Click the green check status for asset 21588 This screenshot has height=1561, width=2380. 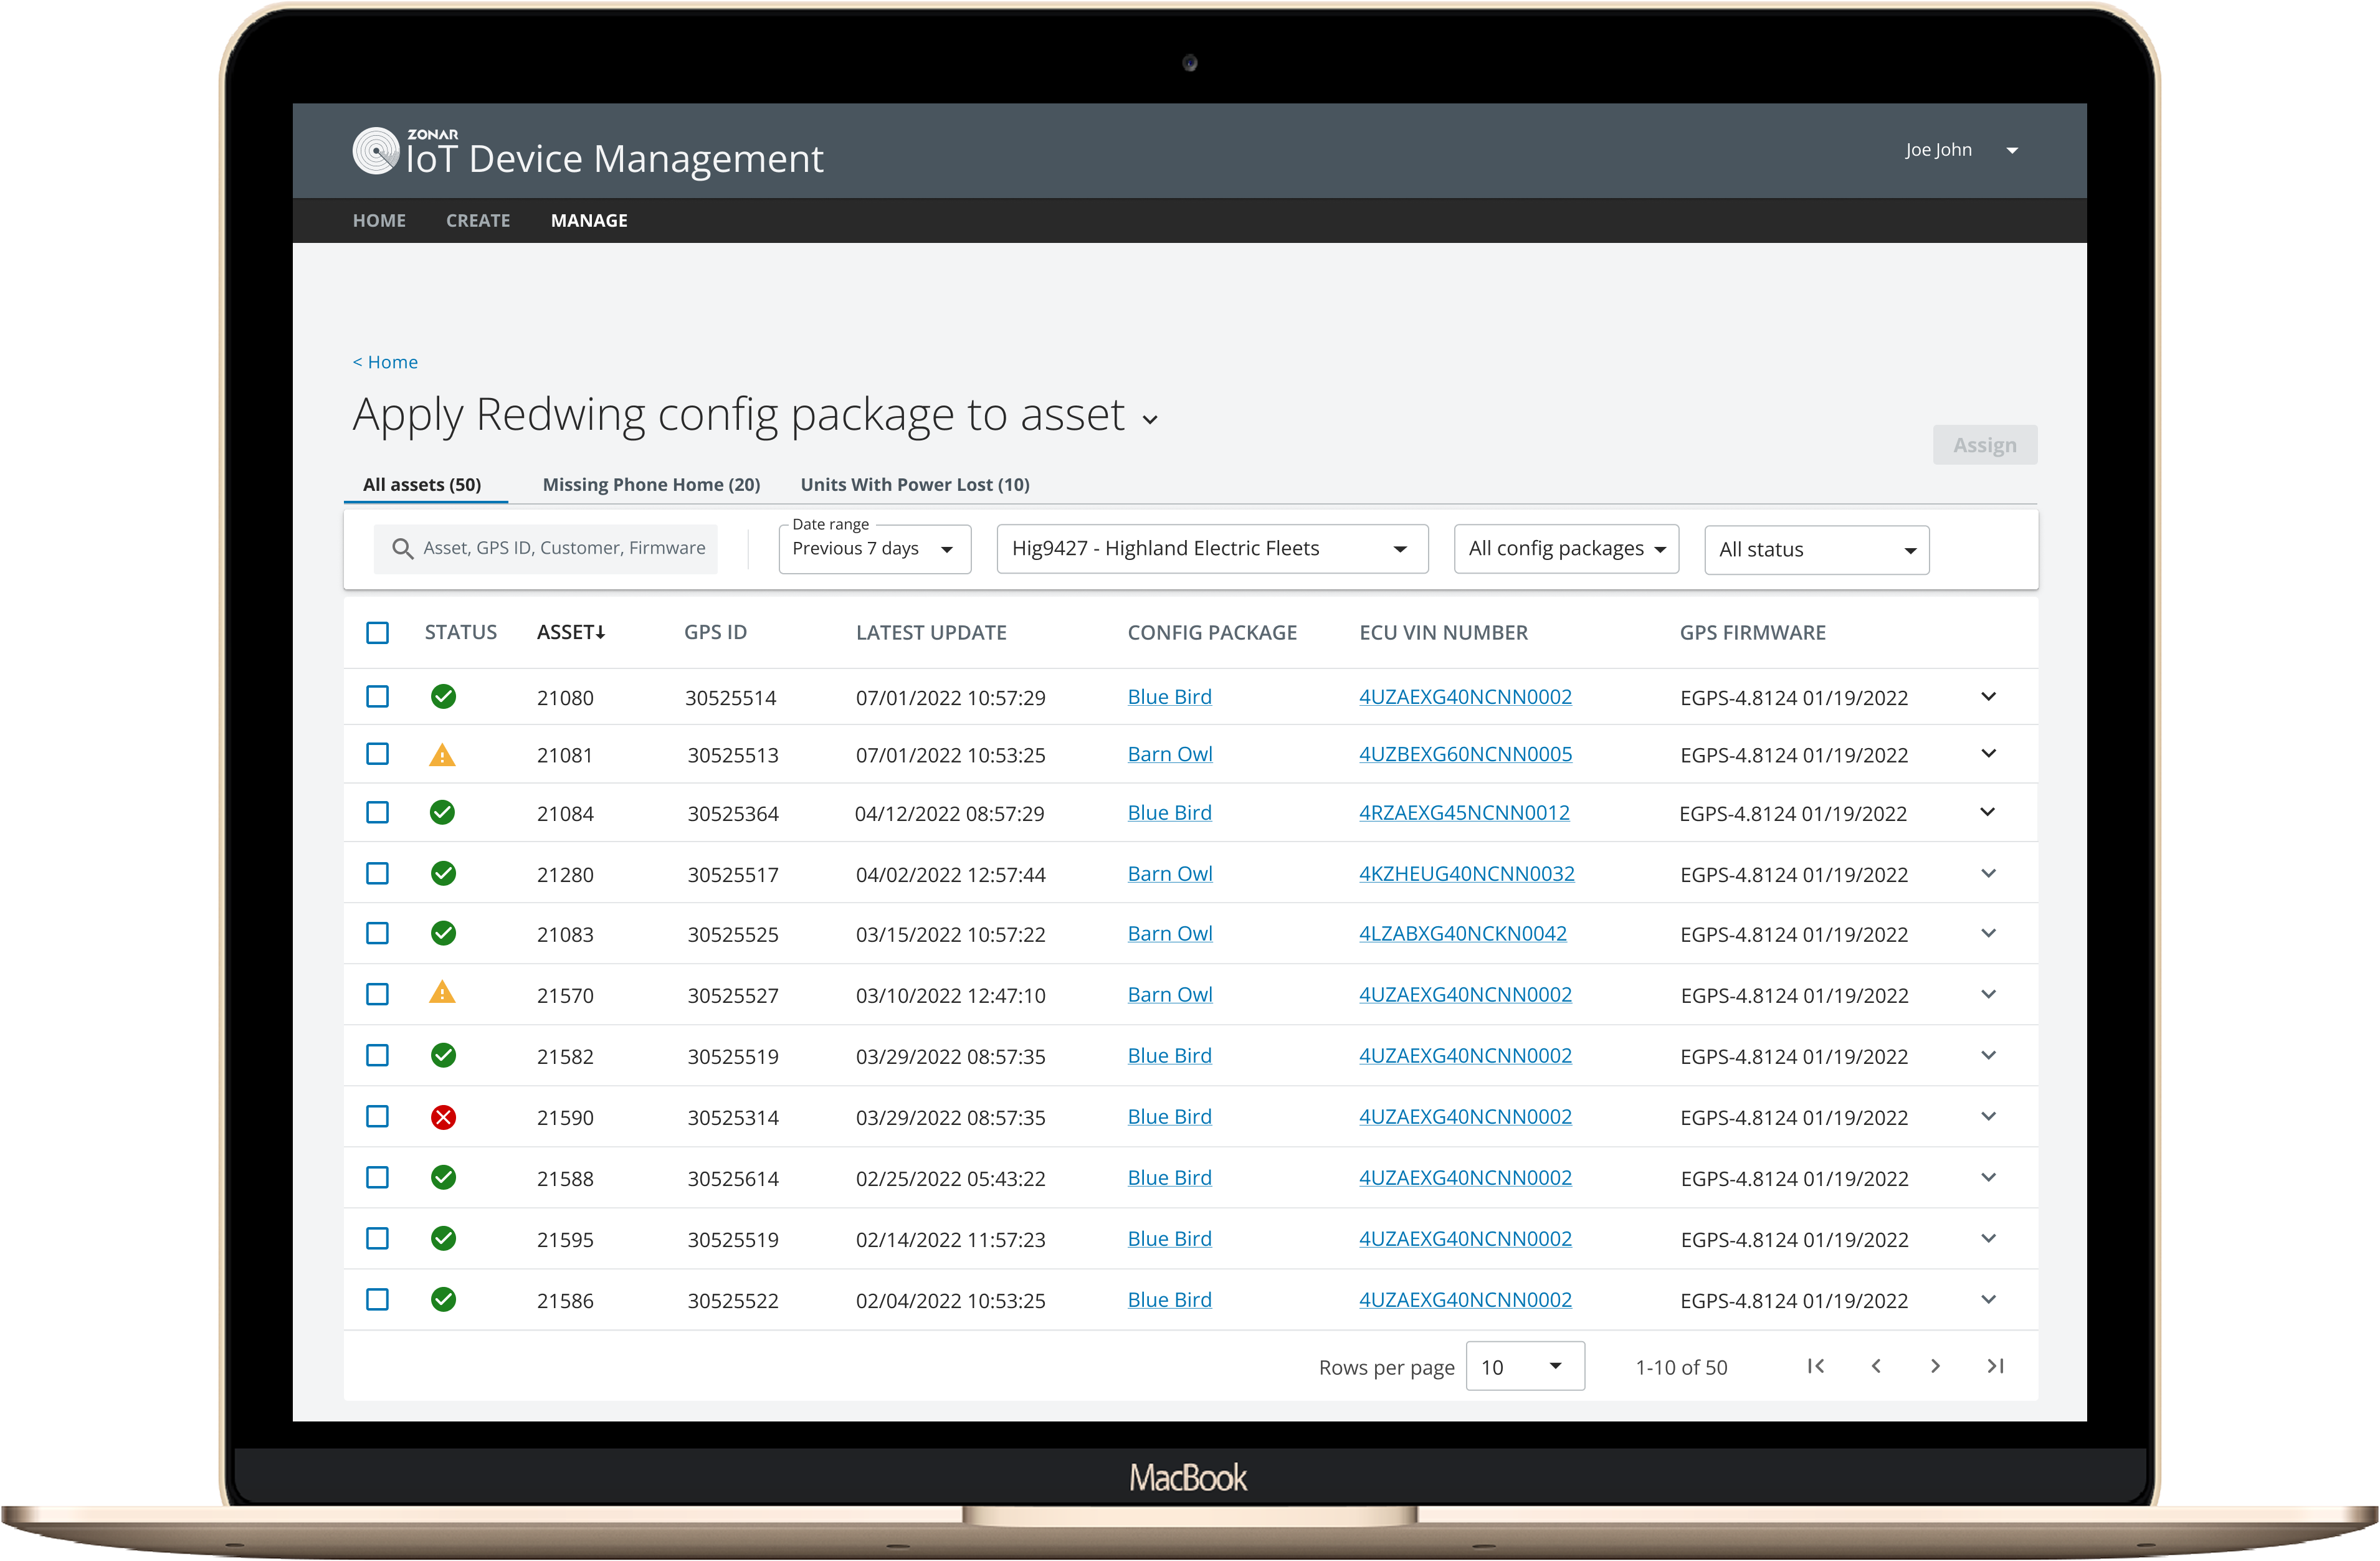tap(443, 1178)
